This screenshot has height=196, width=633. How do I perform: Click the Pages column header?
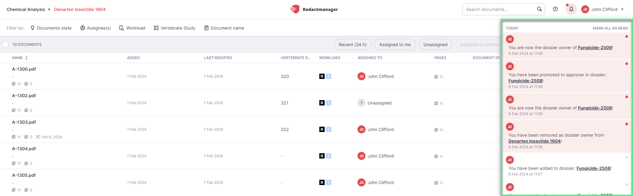pyautogui.click(x=440, y=58)
